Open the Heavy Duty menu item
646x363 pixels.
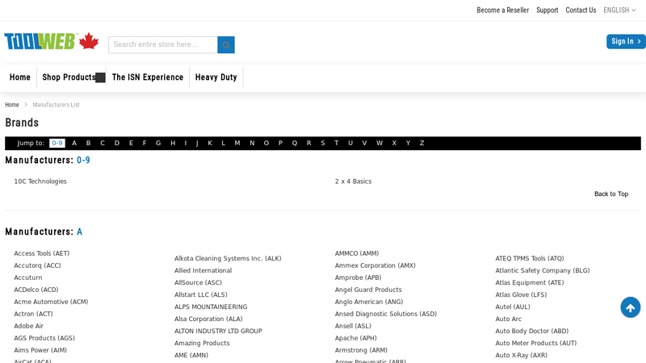click(x=216, y=77)
